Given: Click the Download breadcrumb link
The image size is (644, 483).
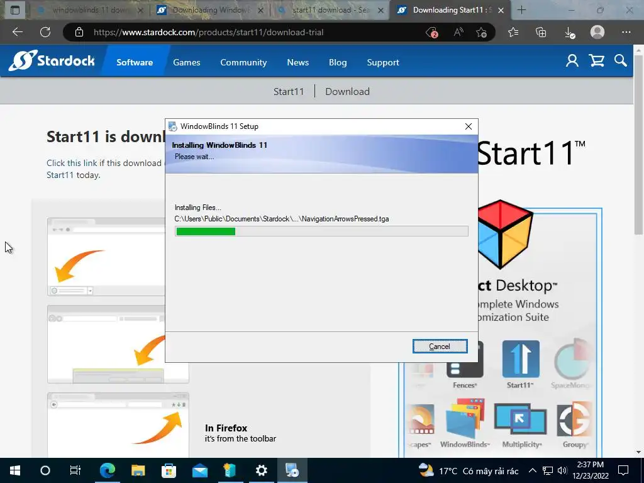Looking at the screenshot, I should [x=347, y=92].
